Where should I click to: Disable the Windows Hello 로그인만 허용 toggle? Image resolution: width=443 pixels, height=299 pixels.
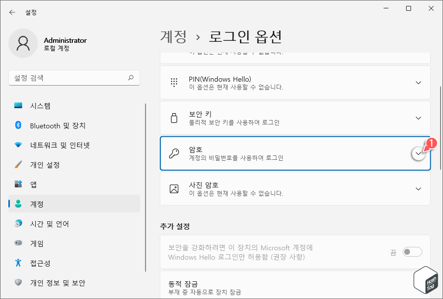(x=413, y=251)
